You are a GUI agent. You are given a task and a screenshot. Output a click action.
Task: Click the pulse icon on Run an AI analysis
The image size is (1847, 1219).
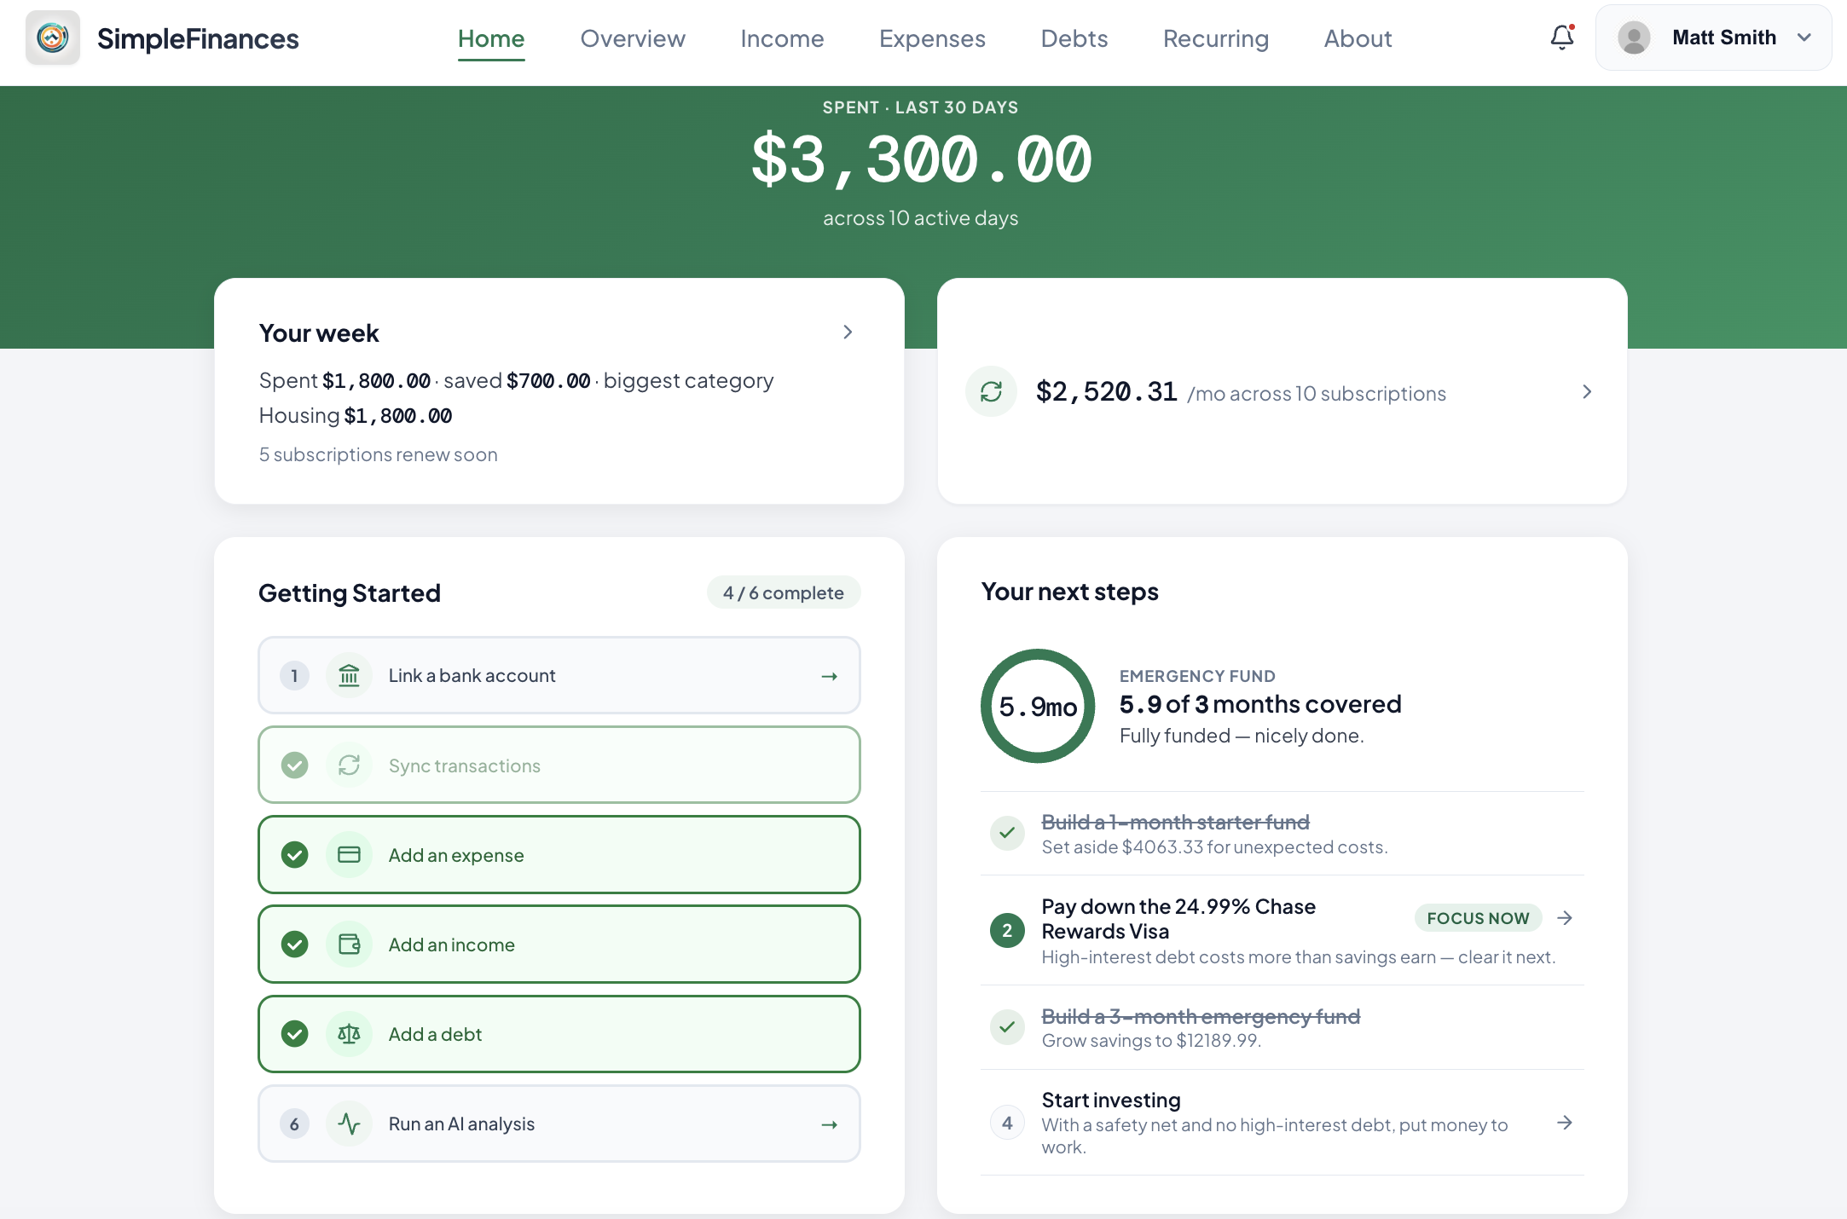click(349, 1124)
